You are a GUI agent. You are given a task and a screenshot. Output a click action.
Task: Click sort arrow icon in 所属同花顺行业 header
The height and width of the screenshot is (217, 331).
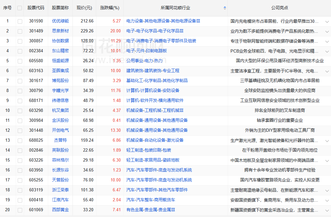(x=225, y=8)
